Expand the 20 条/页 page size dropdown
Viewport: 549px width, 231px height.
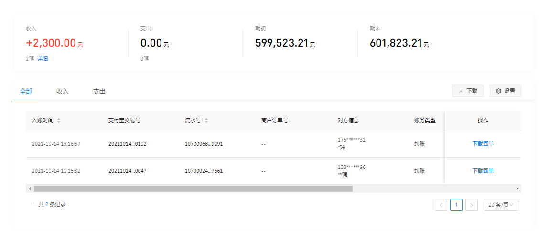tap(501, 205)
